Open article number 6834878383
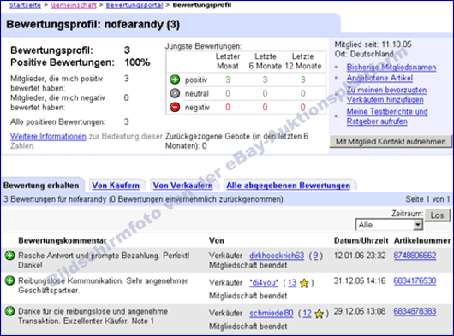This screenshot has width=454, height=336. [415, 311]
